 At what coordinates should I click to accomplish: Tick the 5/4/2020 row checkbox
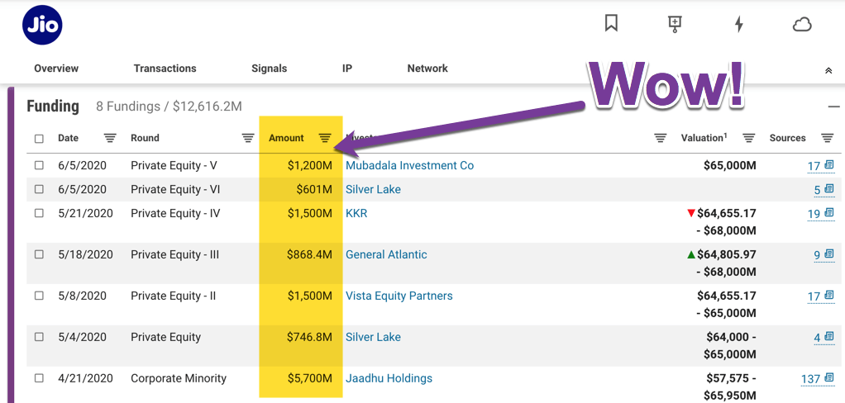(x=39, y=337)
